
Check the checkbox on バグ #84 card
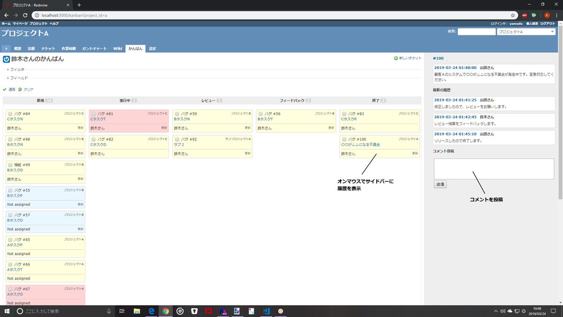pos(10,113)
